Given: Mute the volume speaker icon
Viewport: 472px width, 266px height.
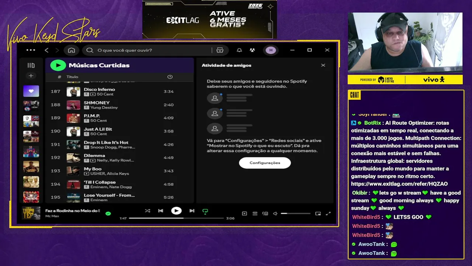Looking at the screenshot, I should coord(275,214).
